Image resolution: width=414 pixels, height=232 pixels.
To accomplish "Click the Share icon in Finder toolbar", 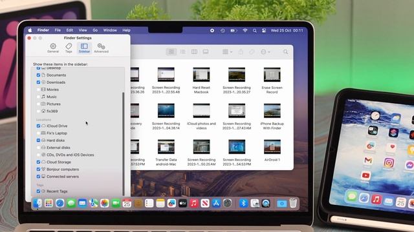I will (241, 52).
